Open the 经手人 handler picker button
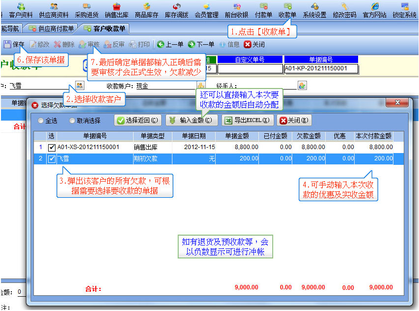 (x=302, y=86)
